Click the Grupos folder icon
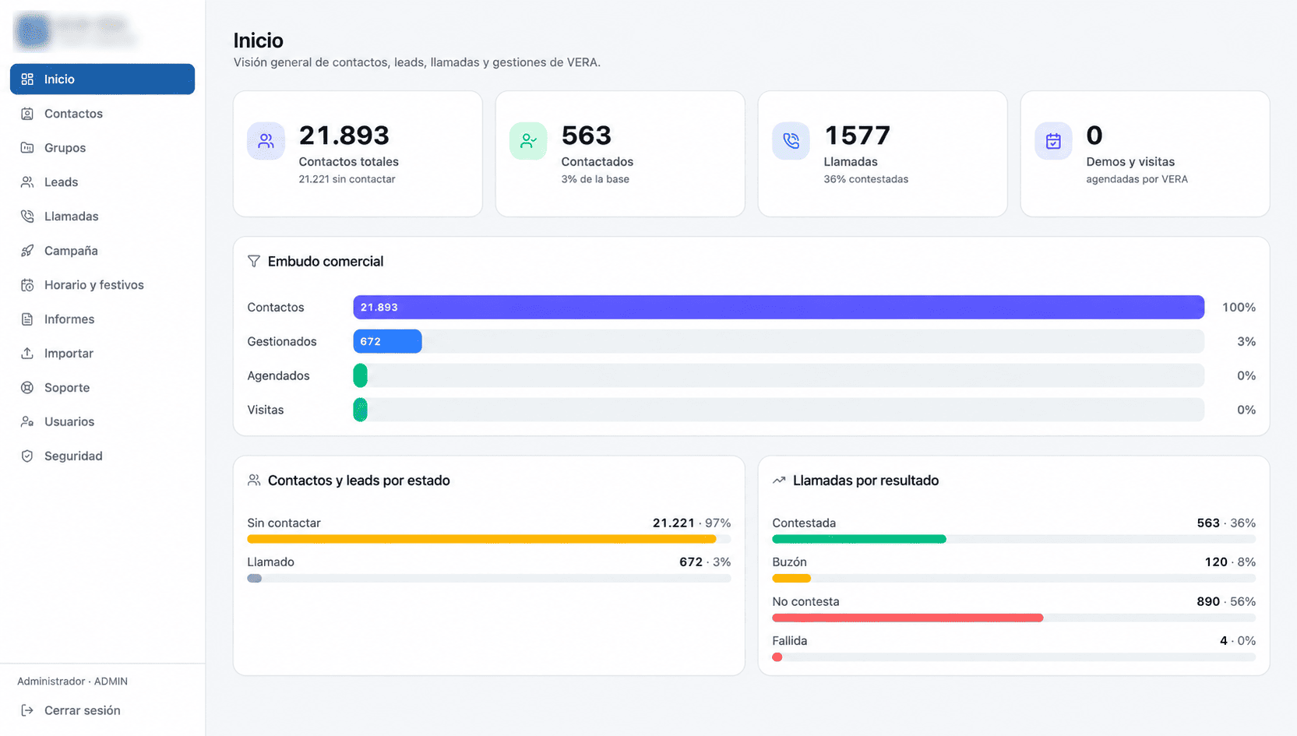 27,148
